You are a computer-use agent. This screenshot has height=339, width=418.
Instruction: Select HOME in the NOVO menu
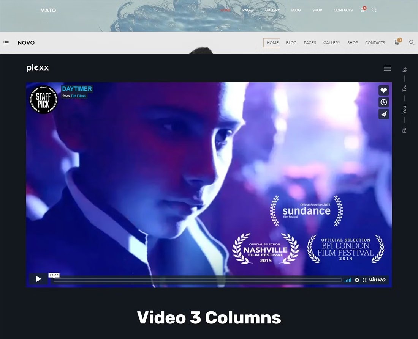click(272, 42)
